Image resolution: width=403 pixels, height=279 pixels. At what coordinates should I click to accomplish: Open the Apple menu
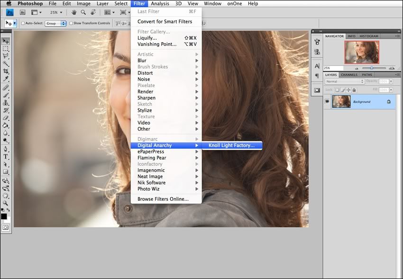[x=9, y=4]
